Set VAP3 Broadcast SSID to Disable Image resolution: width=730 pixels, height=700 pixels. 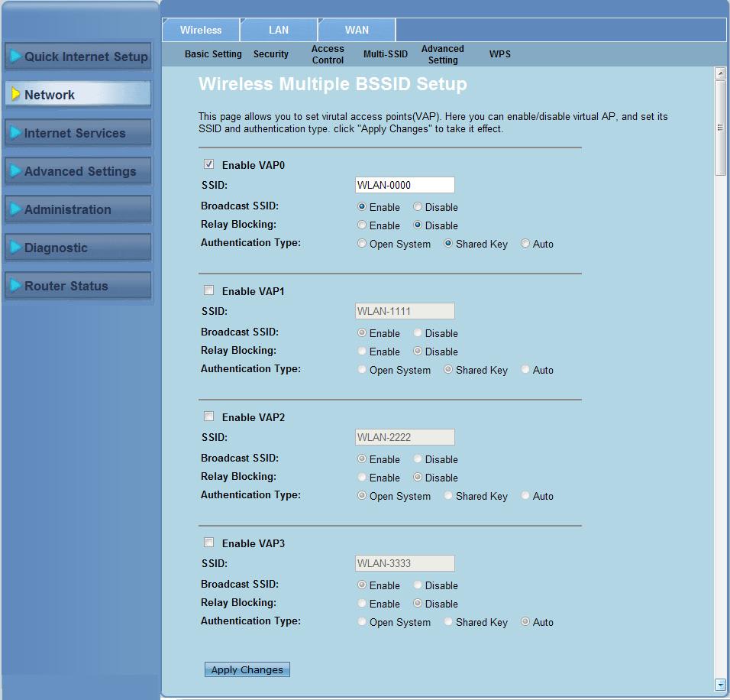point(418,585)
